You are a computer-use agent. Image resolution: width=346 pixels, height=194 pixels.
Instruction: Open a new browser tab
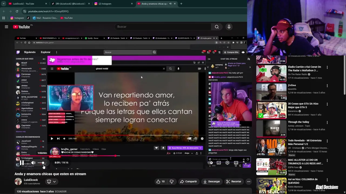point(181,4)
